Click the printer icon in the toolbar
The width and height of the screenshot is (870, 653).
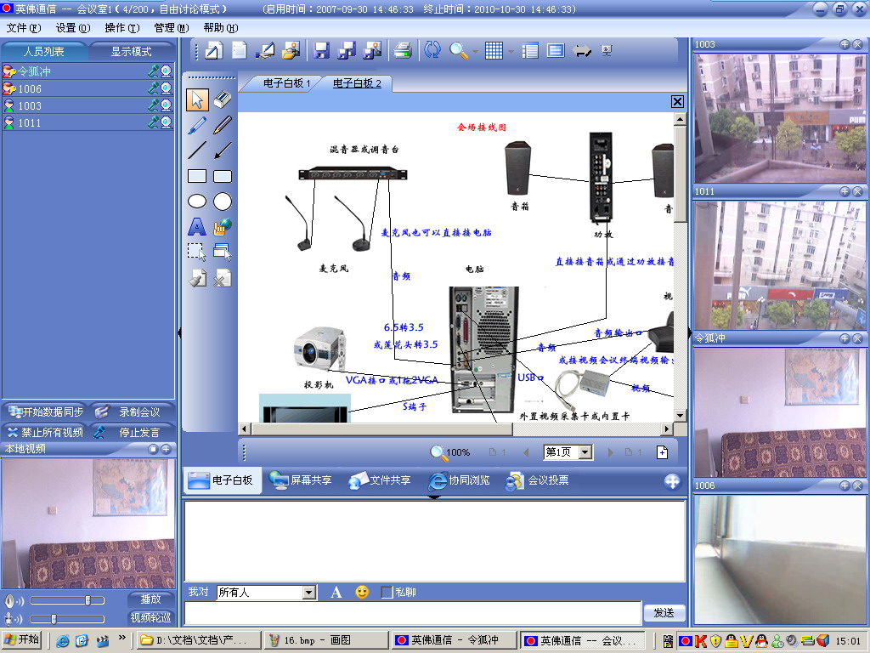(403, 50)
